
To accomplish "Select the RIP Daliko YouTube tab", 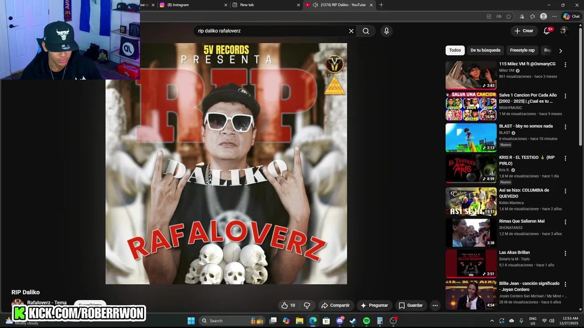I will pyautogui.click(x=339, y=5).
